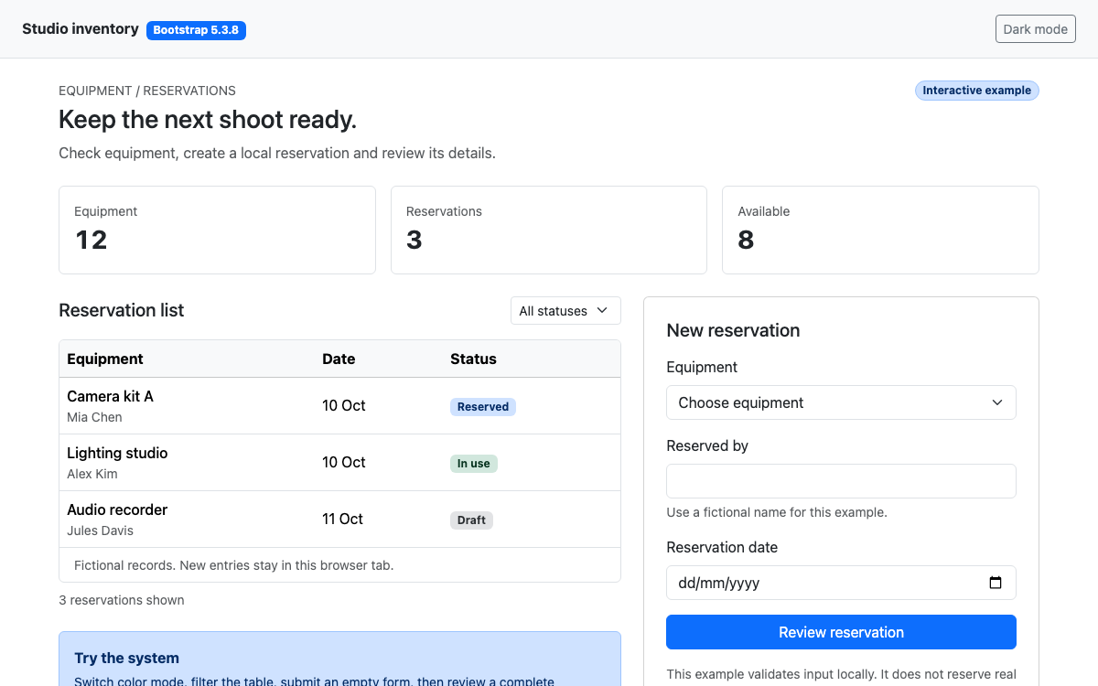Click the Mia Chen name text
Image resolution: width=1098 pixels, height=686 pixels.
click(94, 417)
